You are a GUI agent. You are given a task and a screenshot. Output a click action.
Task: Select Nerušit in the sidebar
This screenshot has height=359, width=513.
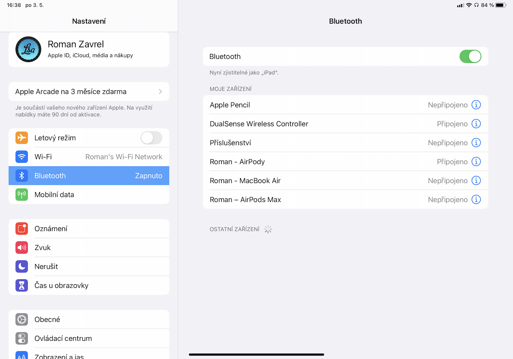pos(46,267)
